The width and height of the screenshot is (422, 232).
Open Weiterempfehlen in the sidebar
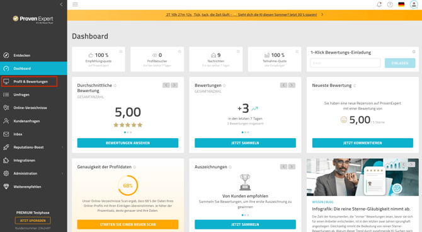[x=33, y=187]
